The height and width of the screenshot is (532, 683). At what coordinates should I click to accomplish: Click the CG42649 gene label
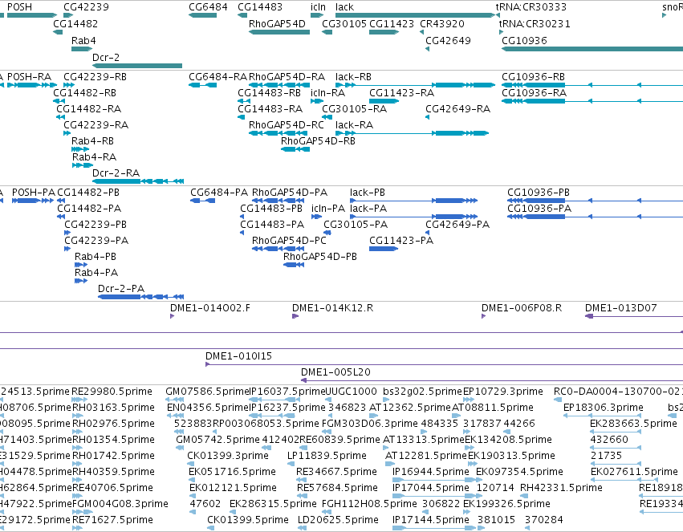point(448,40)
